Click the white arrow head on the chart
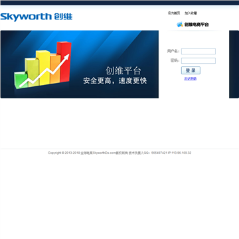Screen dimensions: 239x239 [x=66, y=57]
